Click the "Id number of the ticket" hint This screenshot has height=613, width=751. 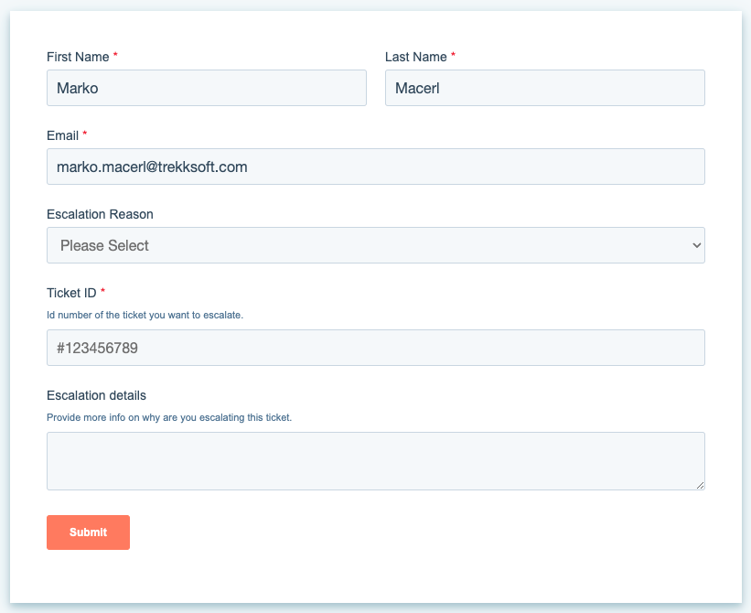[x=145, y=315]
